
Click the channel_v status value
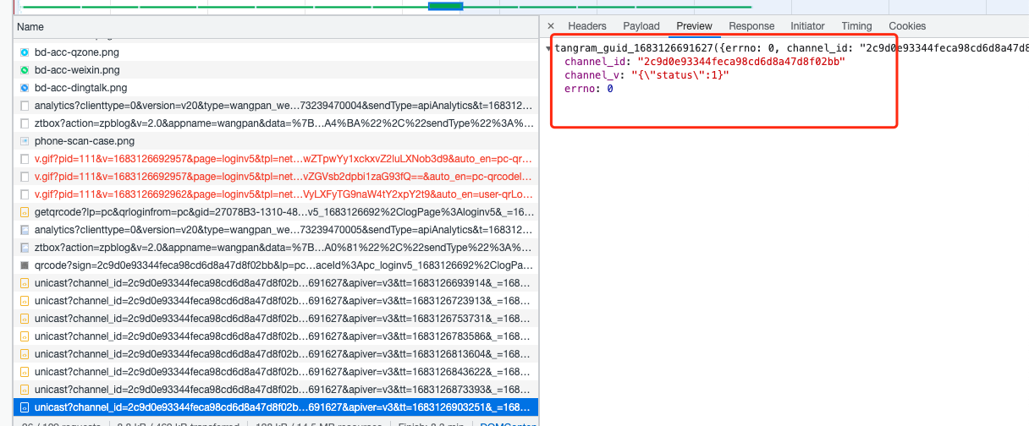point(680,75)
